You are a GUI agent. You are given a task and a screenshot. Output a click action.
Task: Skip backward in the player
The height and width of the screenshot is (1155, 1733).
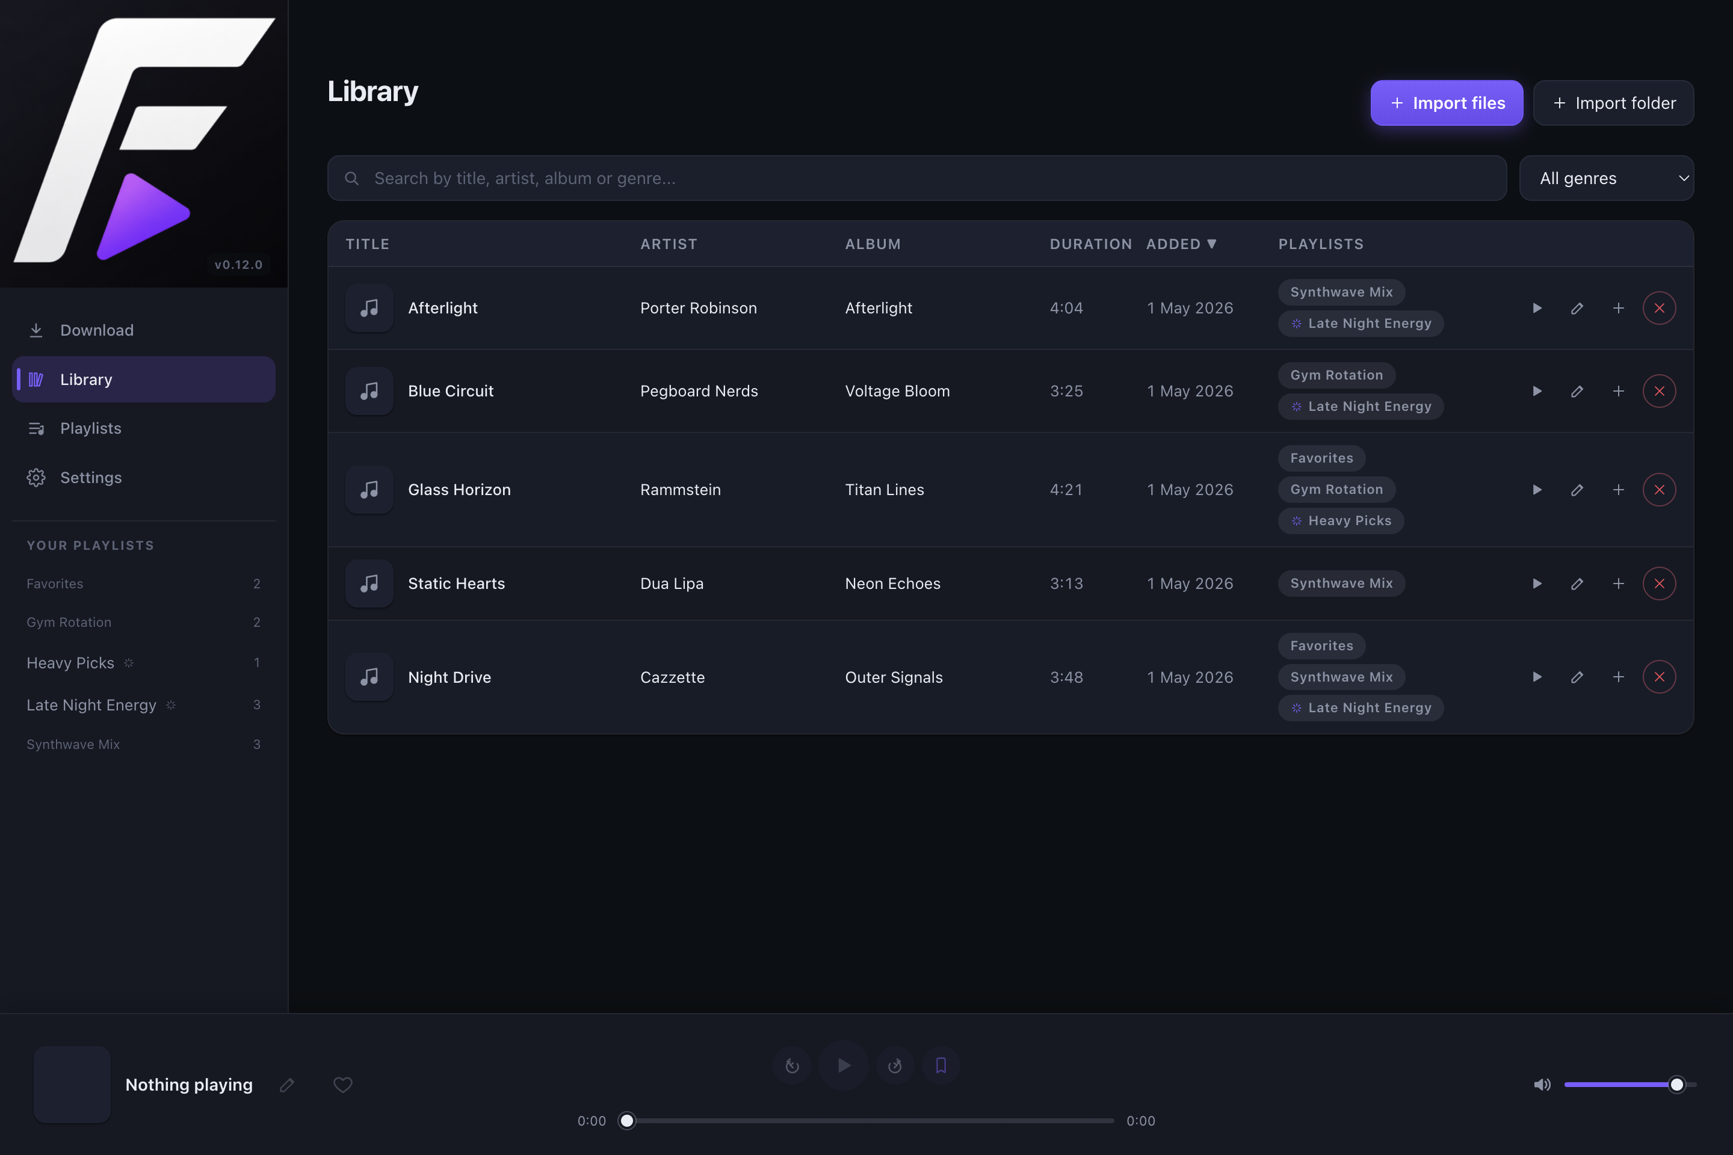[792, 1066]
